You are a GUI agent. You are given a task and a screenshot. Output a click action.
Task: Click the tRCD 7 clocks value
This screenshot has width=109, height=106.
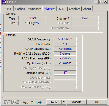65,54
